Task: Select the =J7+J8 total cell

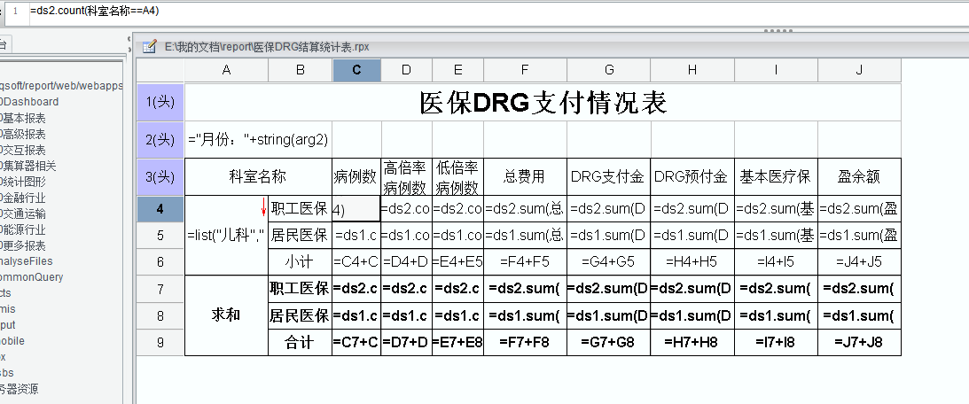Action: [x=858, y=342]
